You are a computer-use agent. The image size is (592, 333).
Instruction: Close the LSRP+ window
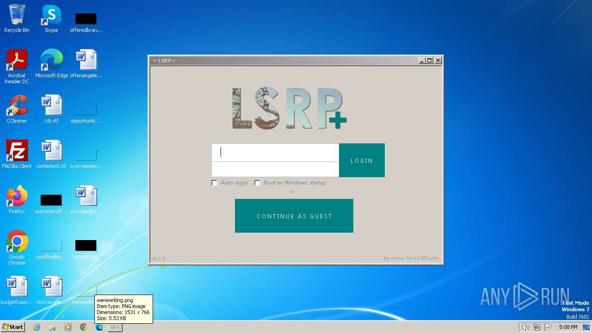tap(438, 61)
